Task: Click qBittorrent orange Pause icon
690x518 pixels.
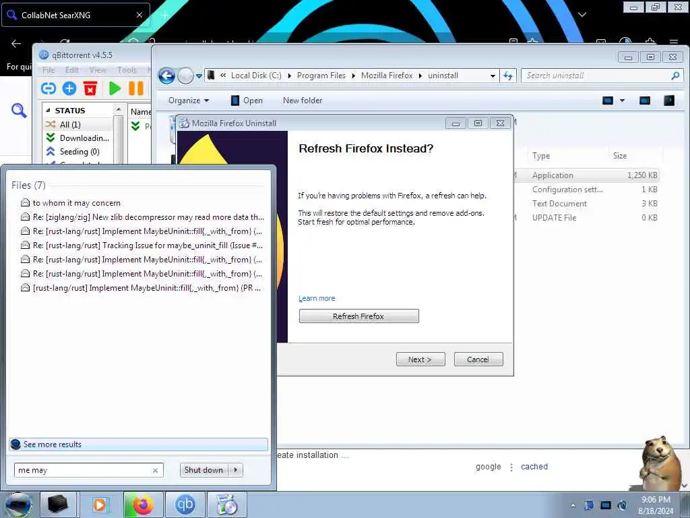Action: coord(136,88)
